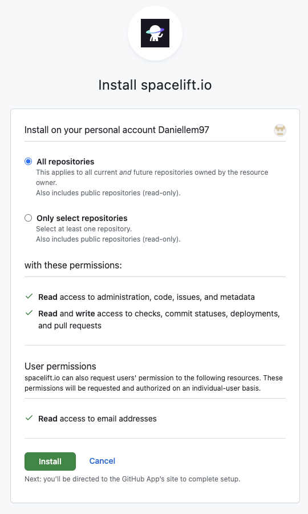Click the green Install button

click(x=50, y=461)
